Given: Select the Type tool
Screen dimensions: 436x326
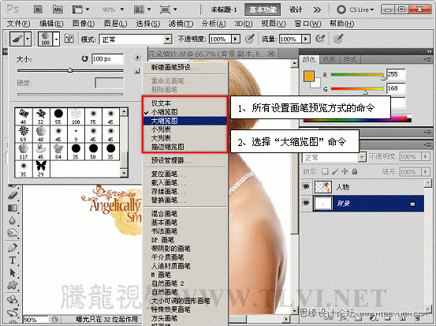Looking at the screenshot, I should coord(13,260).
